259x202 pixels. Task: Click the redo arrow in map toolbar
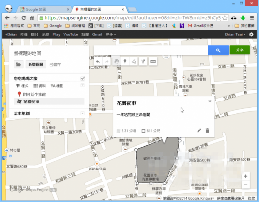tap(107, 62)
